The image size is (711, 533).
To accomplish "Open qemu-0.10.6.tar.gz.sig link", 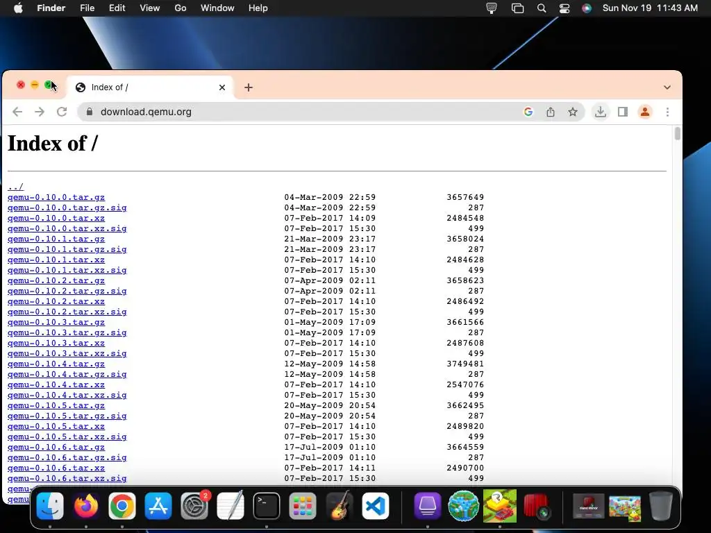I will point(67,458).
